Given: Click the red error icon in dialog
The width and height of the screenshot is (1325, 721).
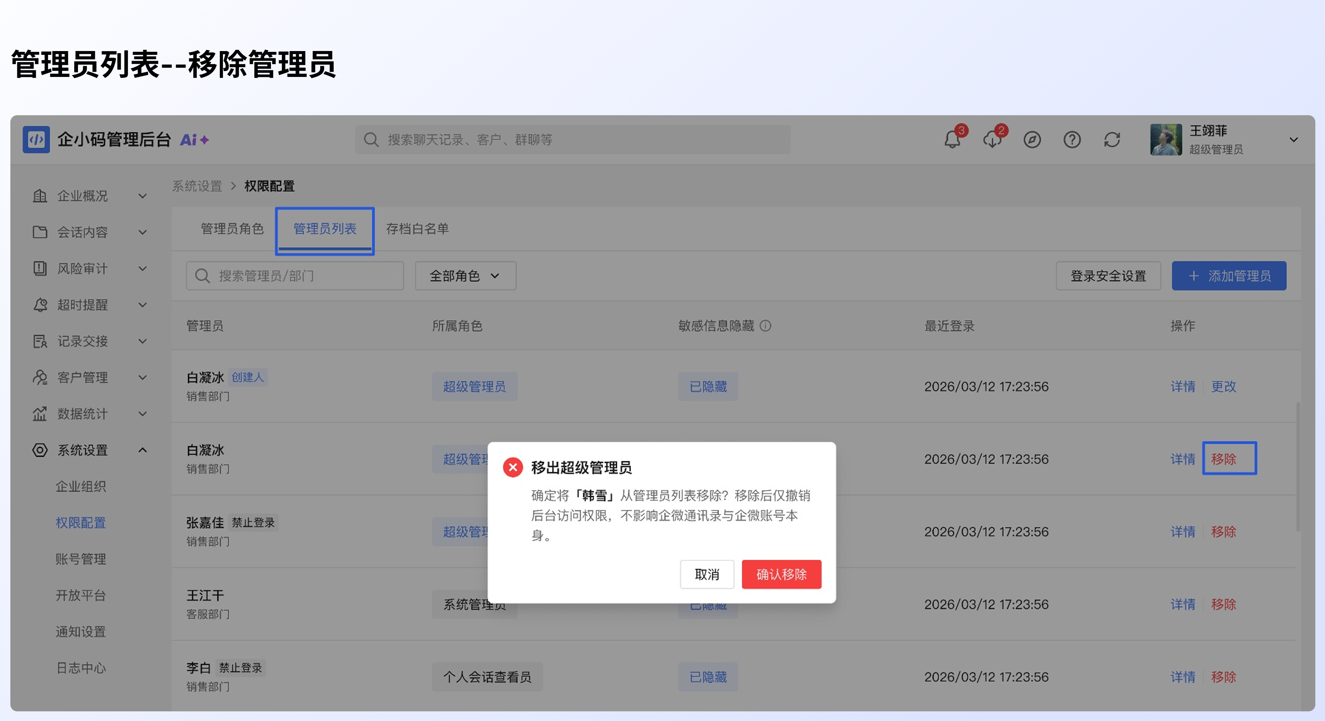Looking at the screenshot, I should (513, 467).
